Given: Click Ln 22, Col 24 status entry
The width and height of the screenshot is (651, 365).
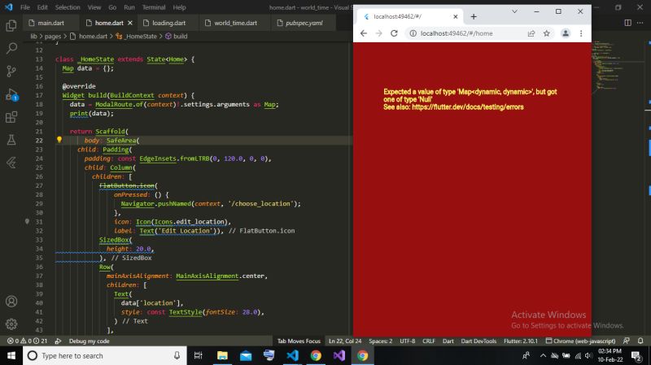Looking at the screenshot, I should [x=345, y=341].
